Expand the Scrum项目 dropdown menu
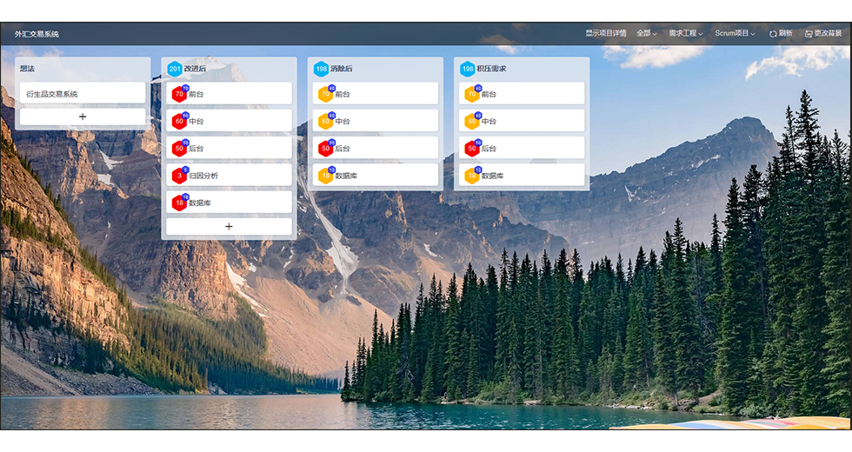 (x=735, y=34)
